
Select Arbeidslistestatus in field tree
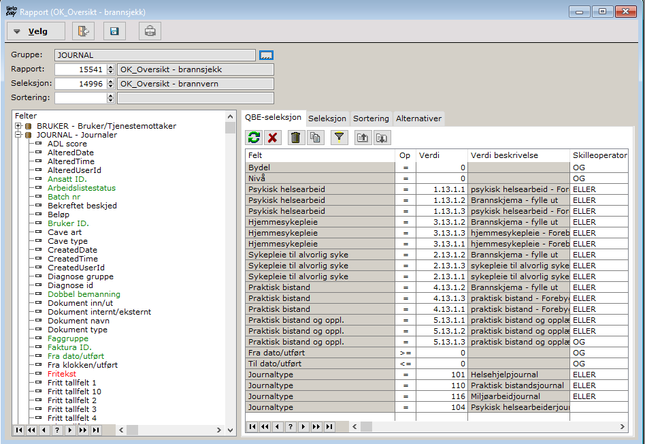pos(82,188)
